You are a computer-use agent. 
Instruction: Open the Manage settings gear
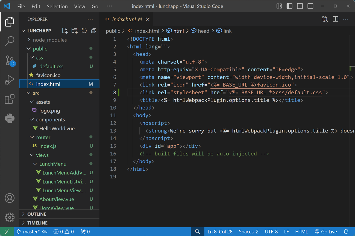coord(10,217)
